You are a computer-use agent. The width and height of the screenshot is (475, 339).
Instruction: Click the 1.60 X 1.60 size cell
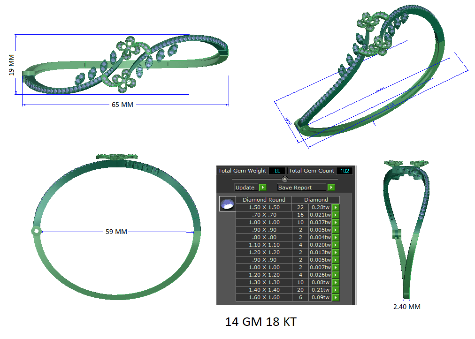click(264, 297)
